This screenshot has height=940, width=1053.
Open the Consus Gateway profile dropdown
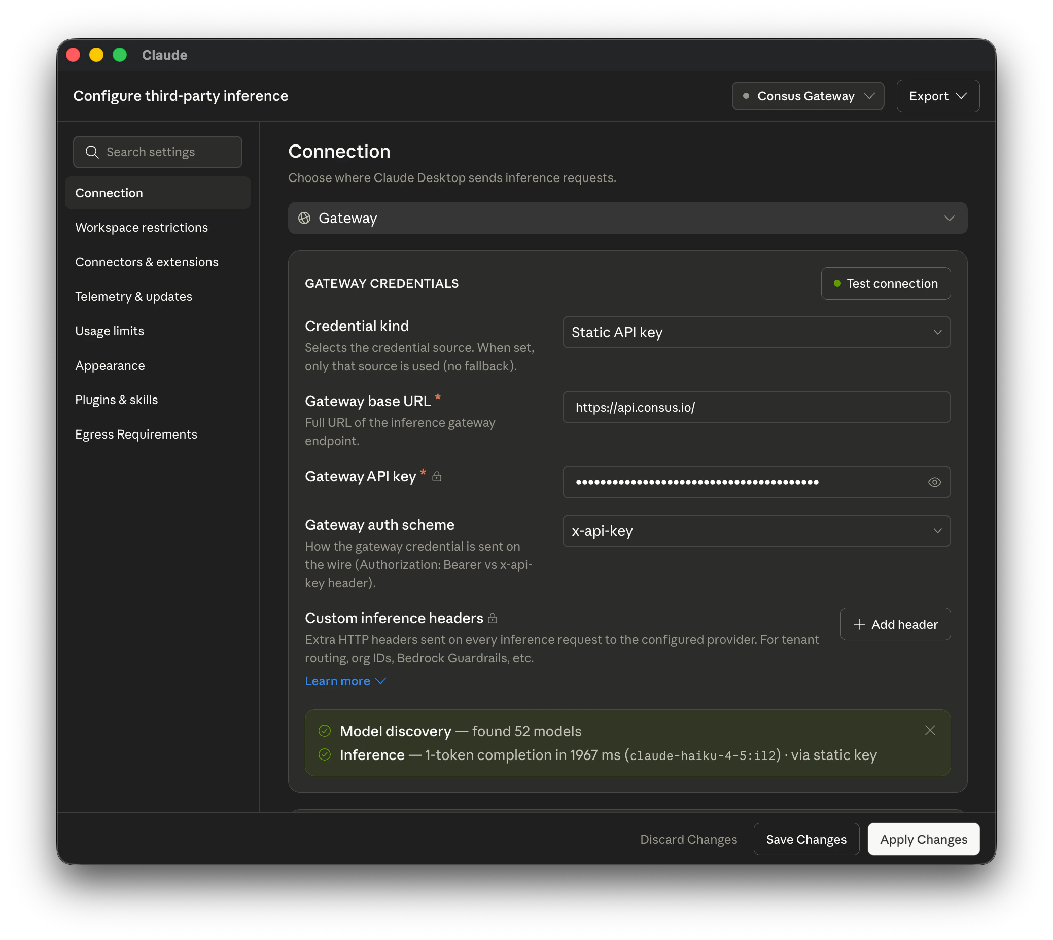[808, 96]
